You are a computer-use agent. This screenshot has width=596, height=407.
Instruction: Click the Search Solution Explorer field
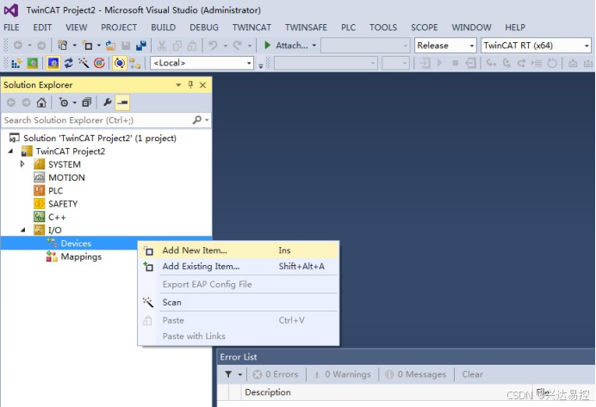coord(97,120)
